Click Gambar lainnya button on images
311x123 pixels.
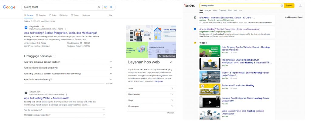point(167,56)
